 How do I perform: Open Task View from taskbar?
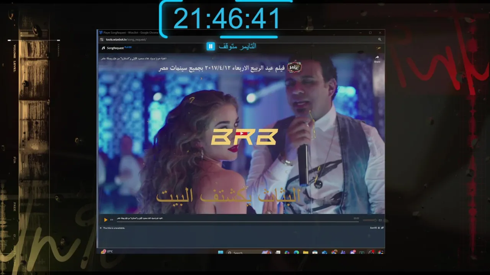click(x=278, y=252)
